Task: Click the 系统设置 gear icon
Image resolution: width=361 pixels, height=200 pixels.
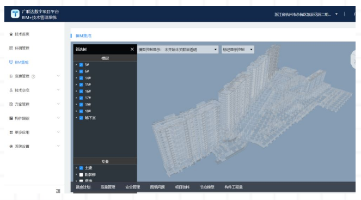Action: click(11, 146)
